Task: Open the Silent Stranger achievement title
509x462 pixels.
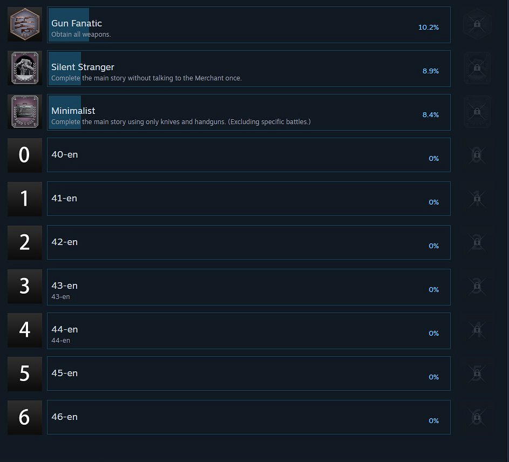Action: click(x=83, y=67)
